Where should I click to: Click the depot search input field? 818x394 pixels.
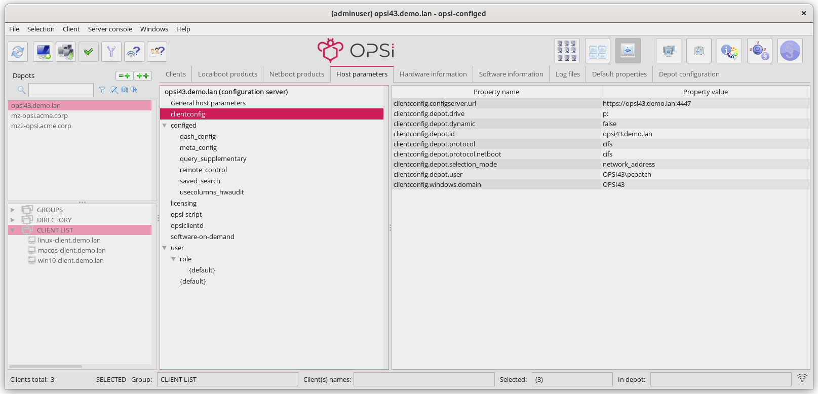[61, 90]
